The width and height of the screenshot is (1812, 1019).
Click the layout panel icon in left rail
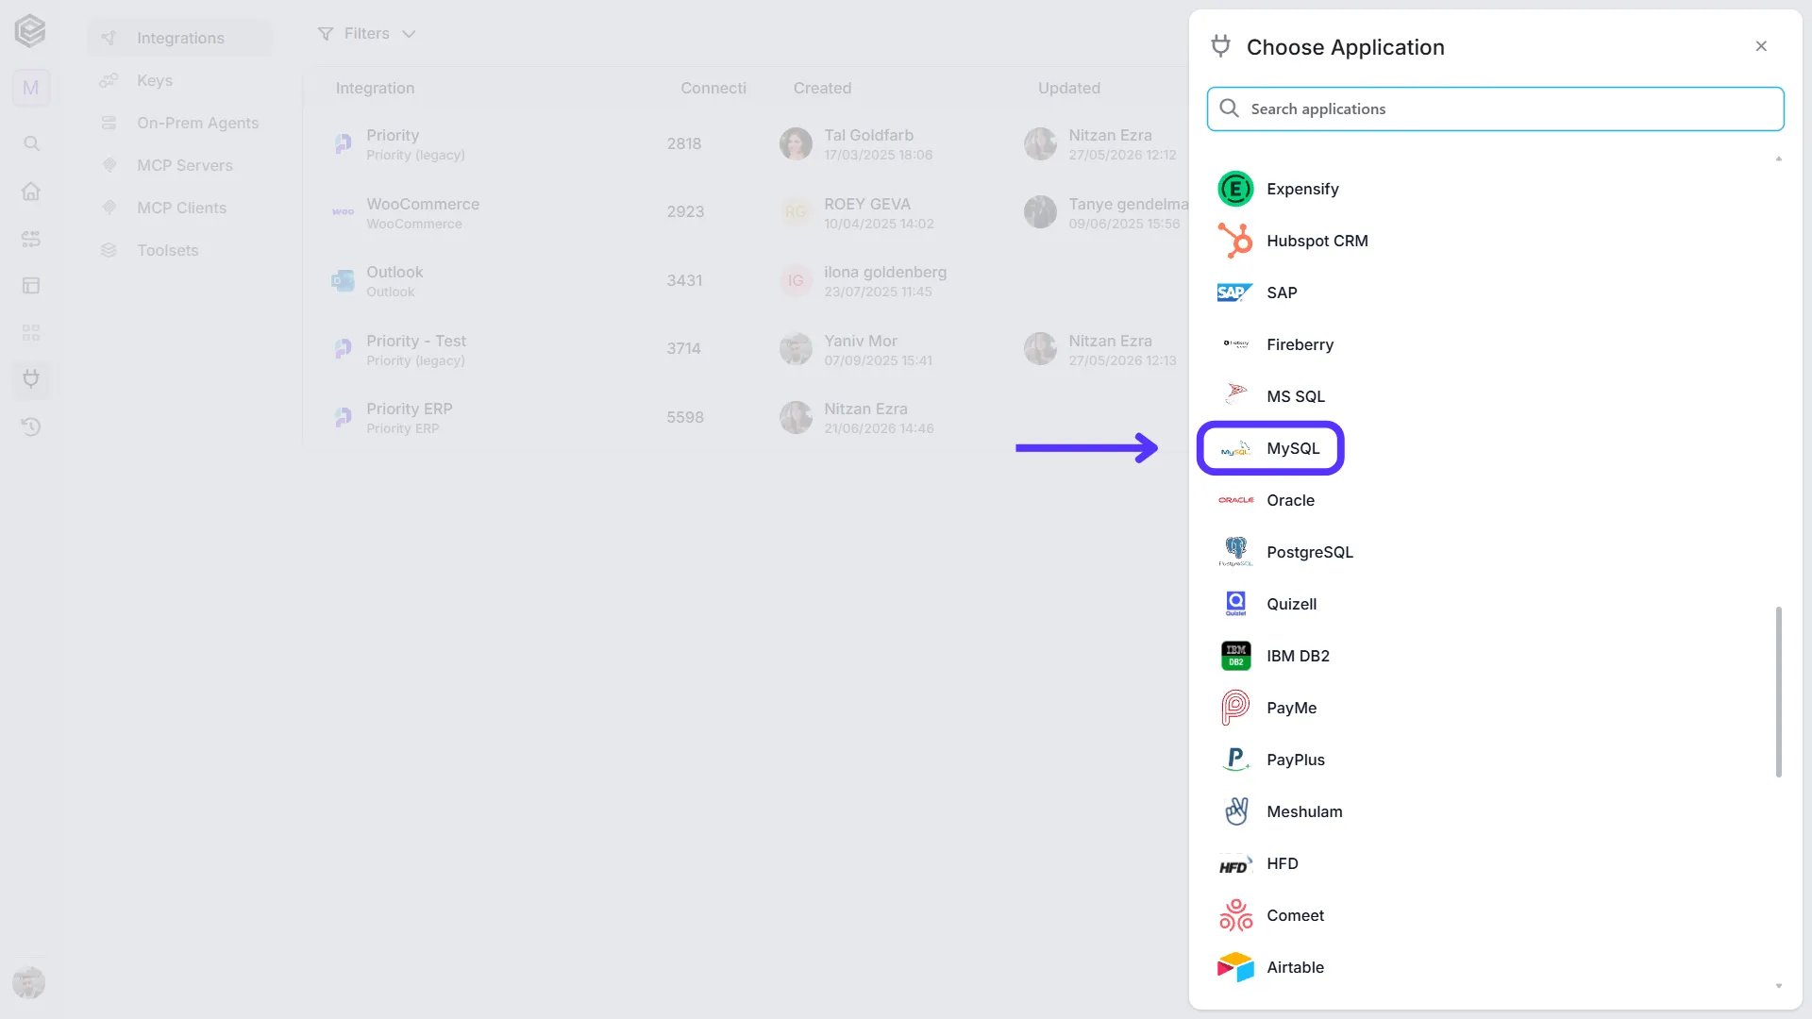coord(31,285)
